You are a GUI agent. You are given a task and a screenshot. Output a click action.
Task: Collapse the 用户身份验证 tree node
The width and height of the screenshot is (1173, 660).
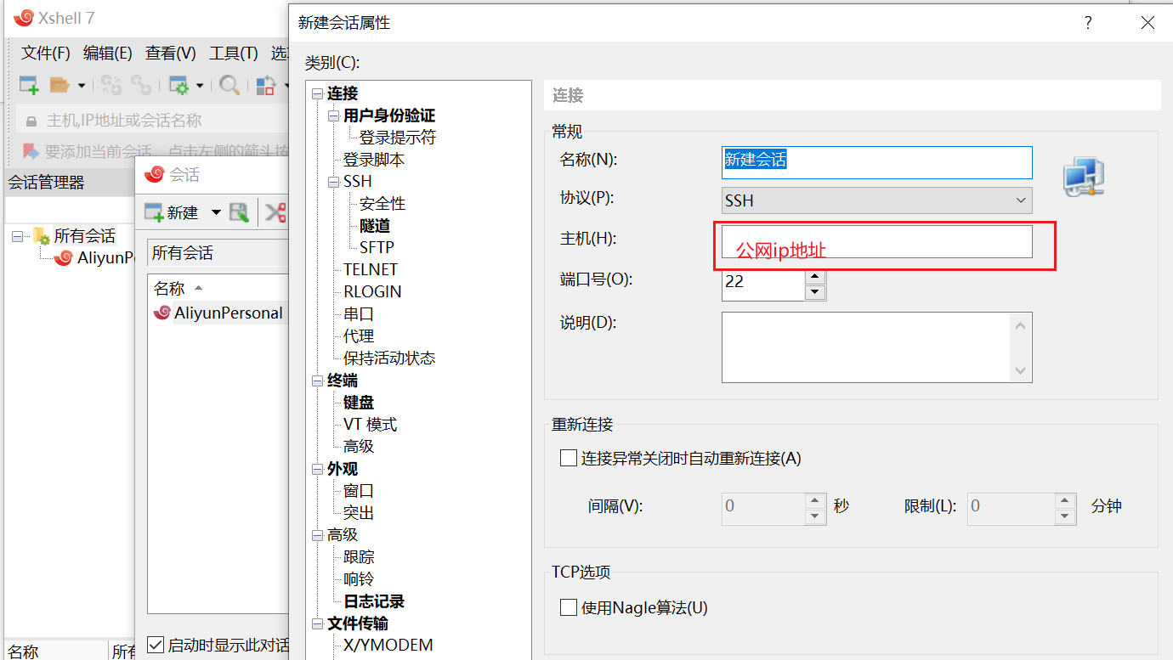tap(333, 116)
